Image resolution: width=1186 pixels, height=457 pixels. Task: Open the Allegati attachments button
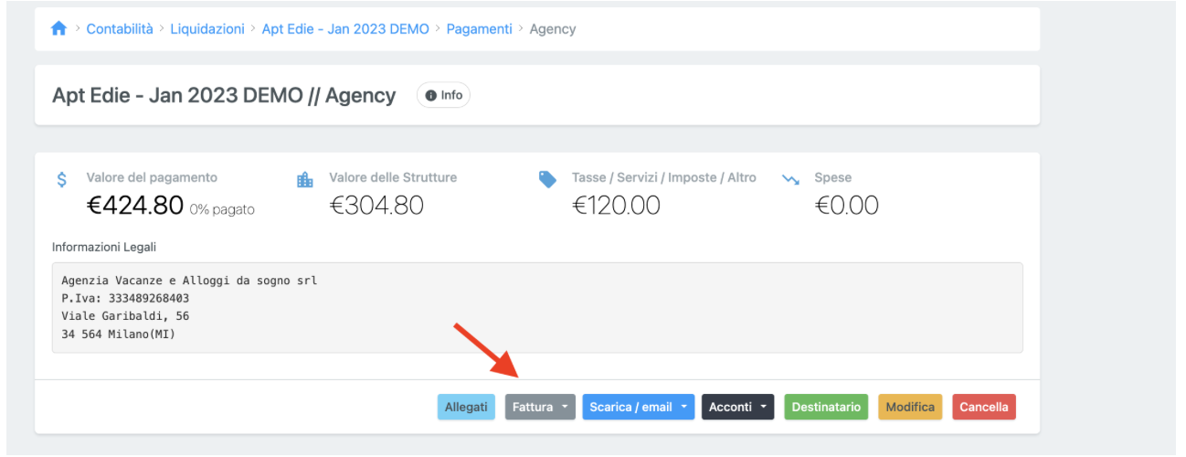coord(466,407)
